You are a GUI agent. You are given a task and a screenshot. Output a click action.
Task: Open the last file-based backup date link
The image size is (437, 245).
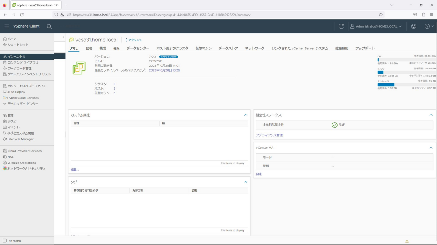coord(164,70)
